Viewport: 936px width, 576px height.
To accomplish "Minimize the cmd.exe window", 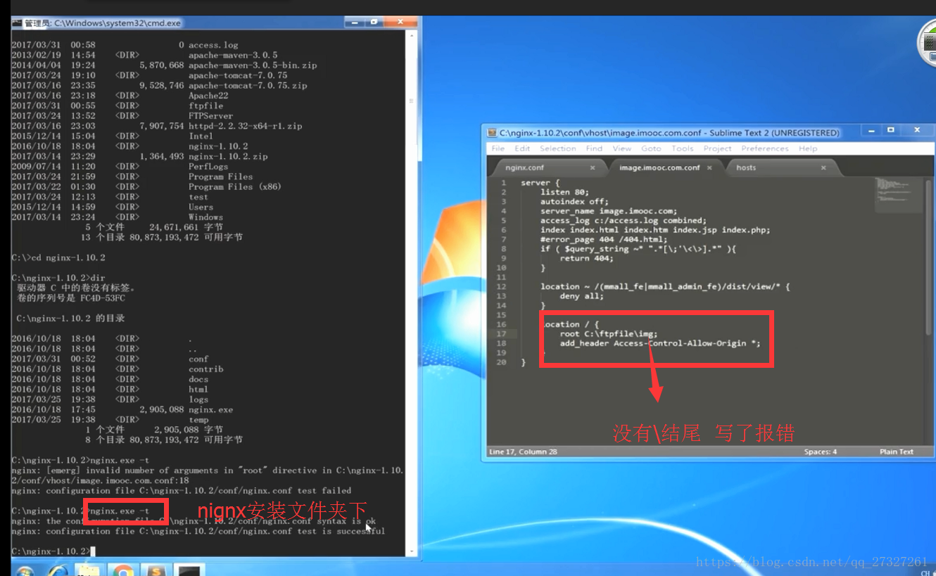I will click(355, 23).
